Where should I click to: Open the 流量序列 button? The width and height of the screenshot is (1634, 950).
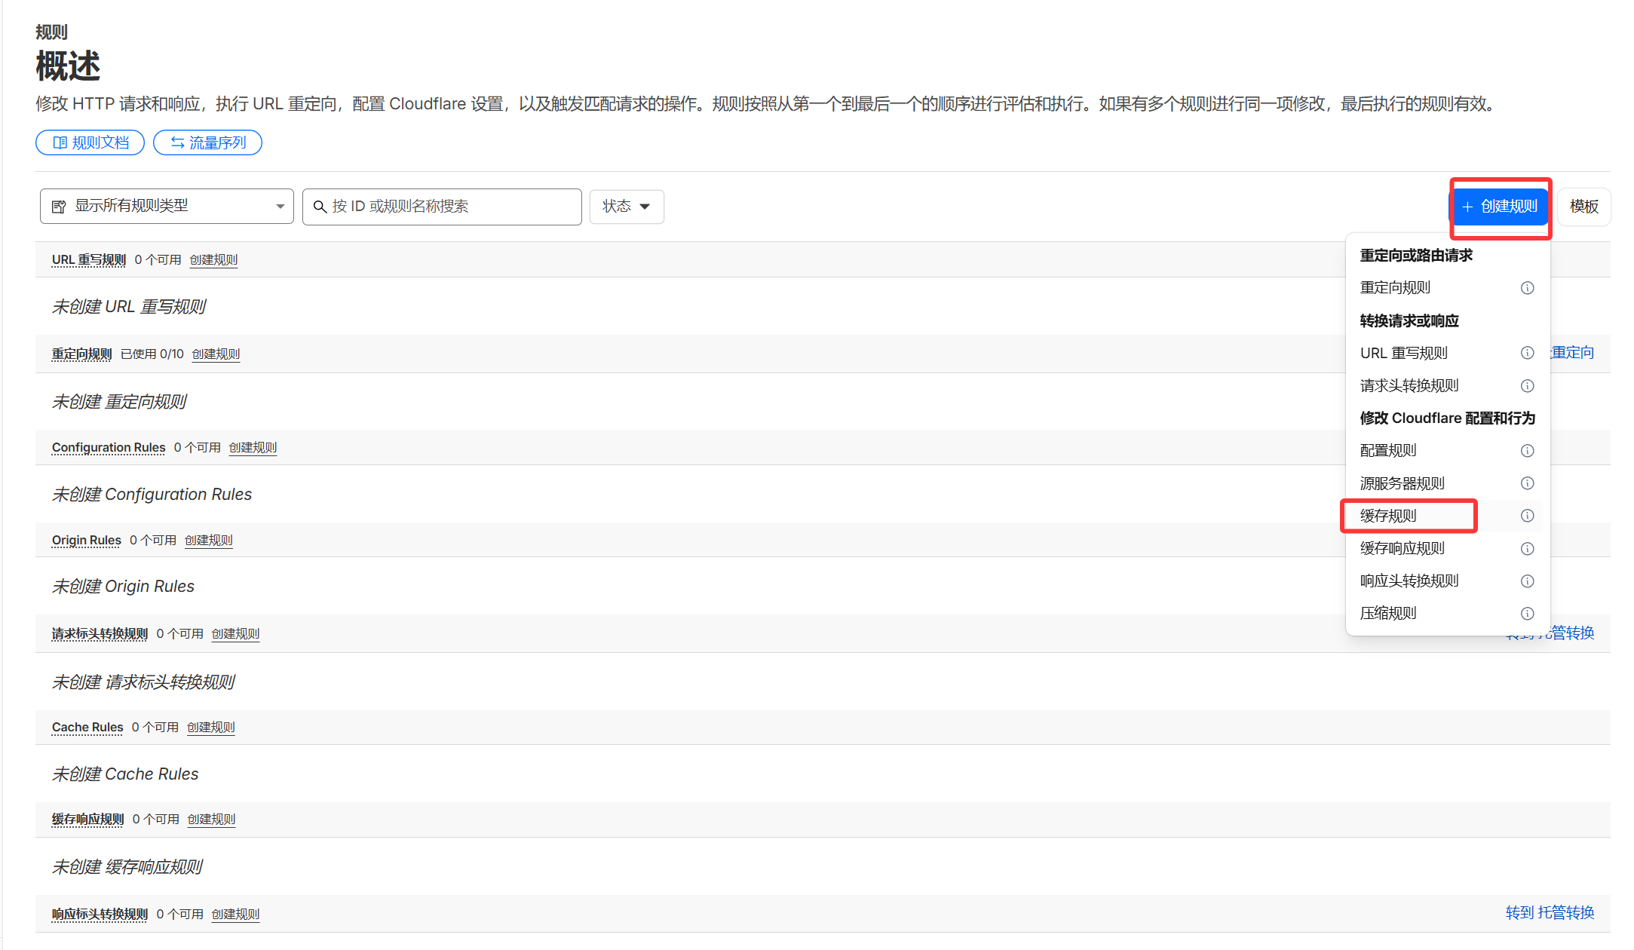click(x=207, y=142)
